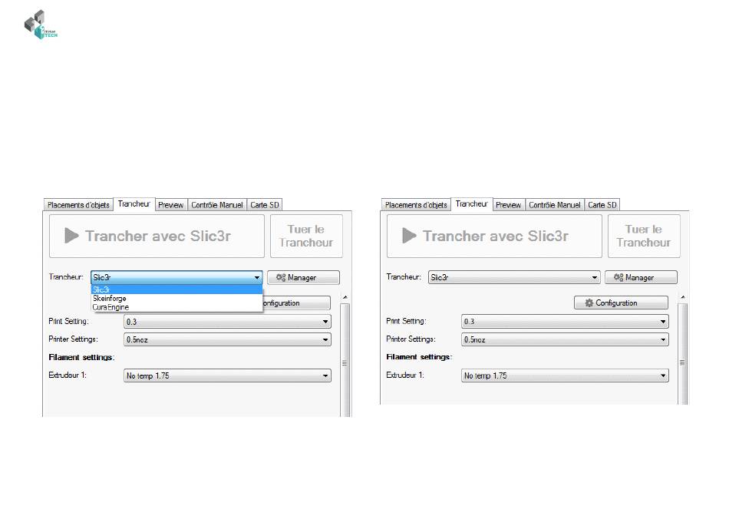Click Tuer le Trancheur in left panel
729x516 pixels.
306,236
